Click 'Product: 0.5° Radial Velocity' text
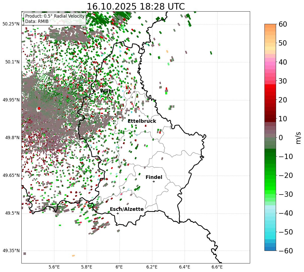Image resolution: width=304 pixels, height=272 pixels. click(55, 16)
